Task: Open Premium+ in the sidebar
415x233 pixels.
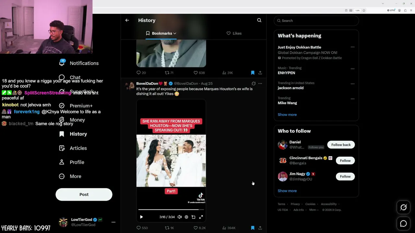Action: click(76, 105)
